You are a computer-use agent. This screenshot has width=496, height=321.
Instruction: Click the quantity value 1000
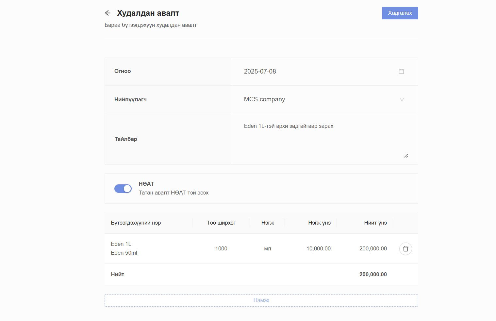click(221, 249)
